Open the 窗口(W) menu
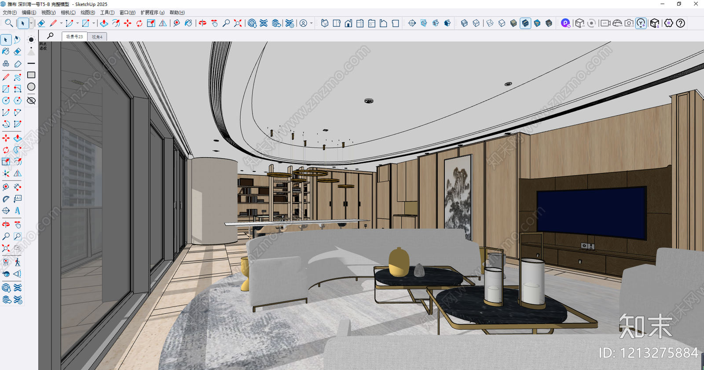704x370 pixels. tap(128, 12)
